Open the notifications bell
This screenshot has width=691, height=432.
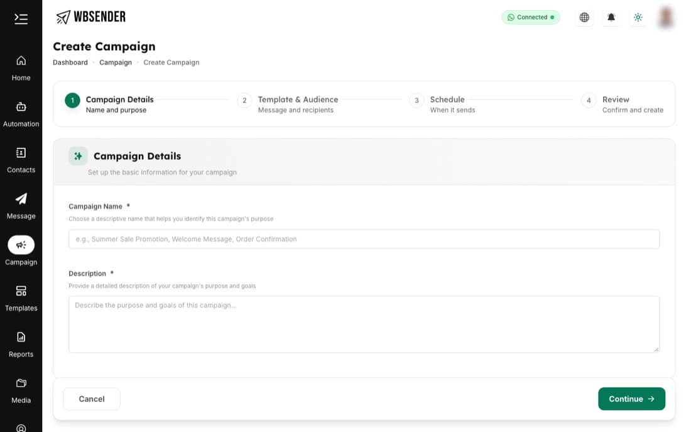611,17
